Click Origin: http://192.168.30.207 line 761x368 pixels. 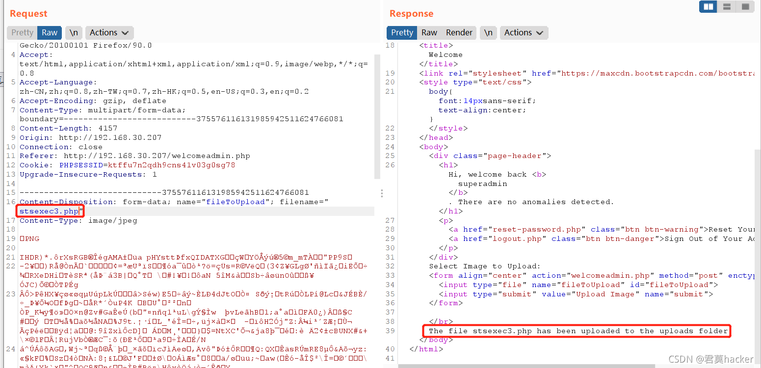90,137
